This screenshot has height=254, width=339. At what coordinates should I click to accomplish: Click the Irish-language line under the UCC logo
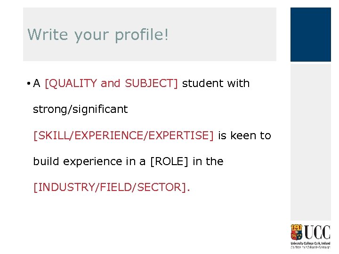click(310, 246)
